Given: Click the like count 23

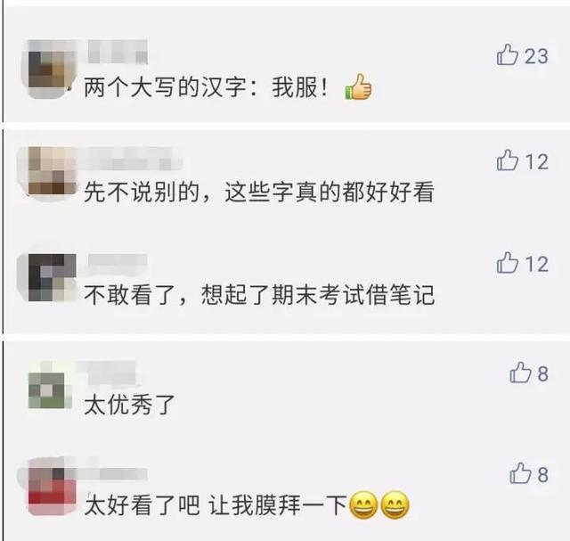Looking at the screenshot, I should tap(536, 56).
